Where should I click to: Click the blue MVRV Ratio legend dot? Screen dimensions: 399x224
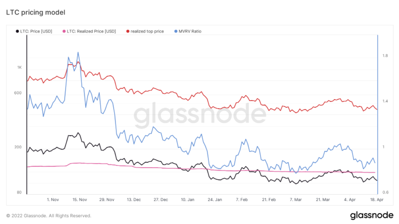coord(177,31)
